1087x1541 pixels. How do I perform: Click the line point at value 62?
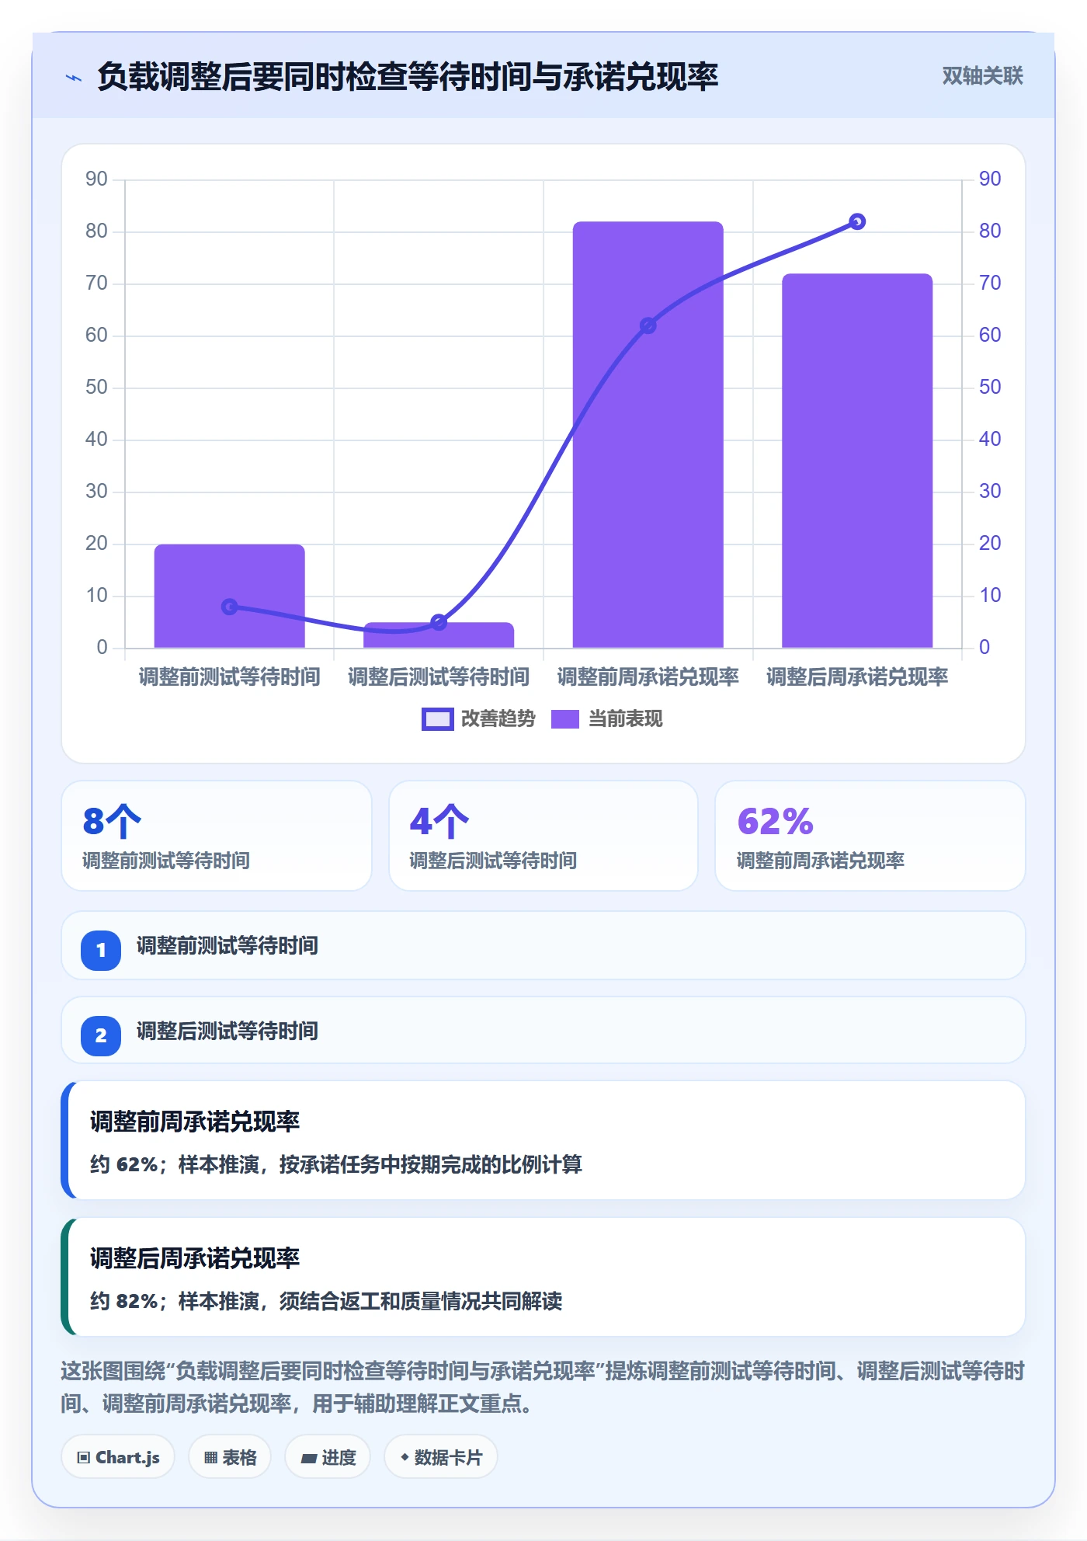point(648,325)
